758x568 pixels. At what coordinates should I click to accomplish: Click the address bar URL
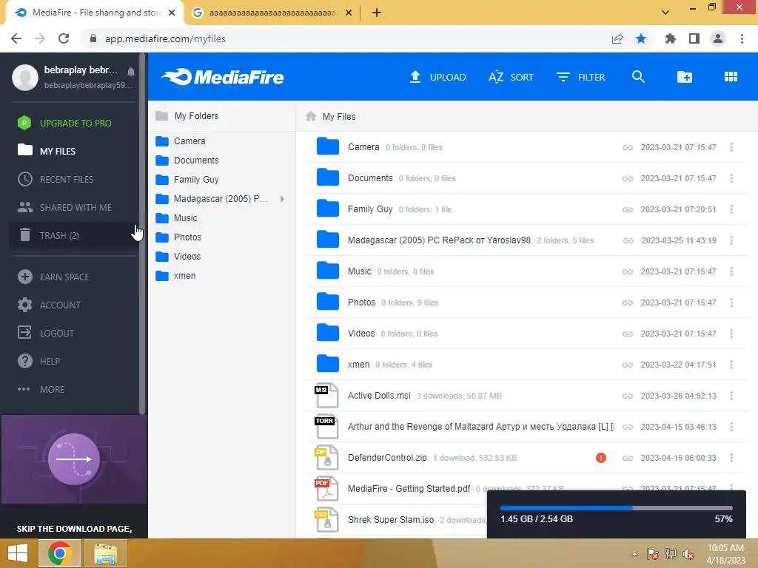[165, 38]
